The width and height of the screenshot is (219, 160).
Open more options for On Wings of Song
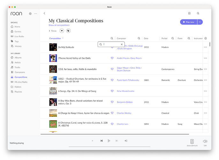click(x=206, y=91)
